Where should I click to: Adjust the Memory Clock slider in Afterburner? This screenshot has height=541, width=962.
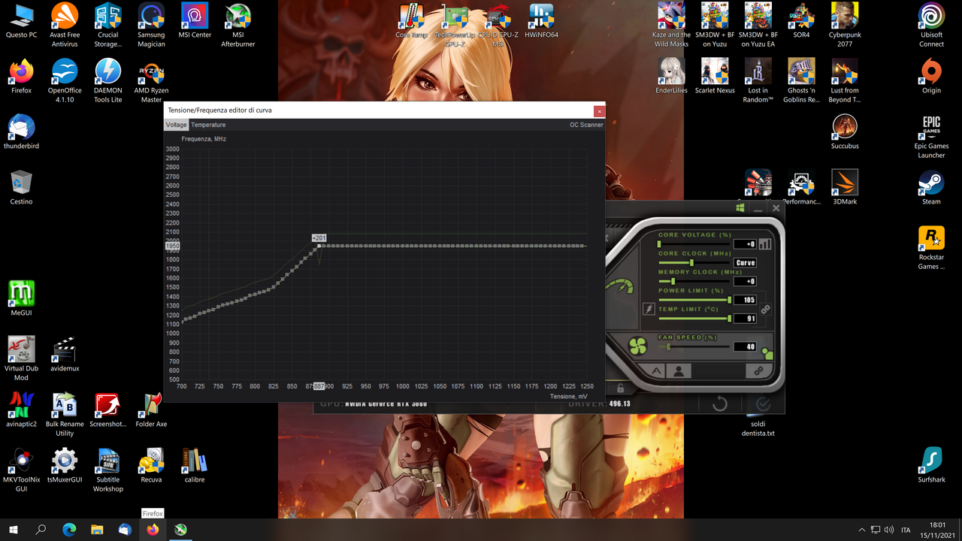click(x=693, y=281)
